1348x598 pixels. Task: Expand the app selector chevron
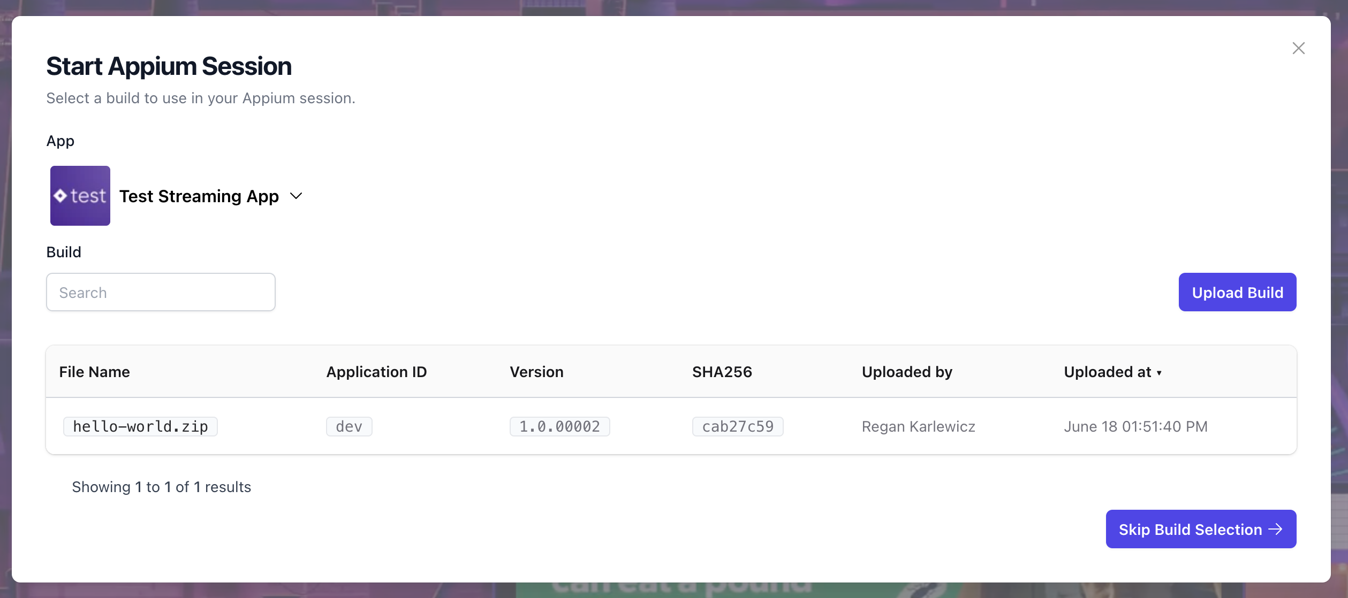click(x=296, y=196)
